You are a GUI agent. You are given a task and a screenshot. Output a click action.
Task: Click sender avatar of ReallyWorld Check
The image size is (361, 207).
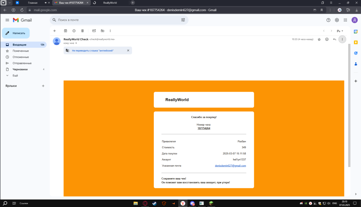(x=57, y=41)
